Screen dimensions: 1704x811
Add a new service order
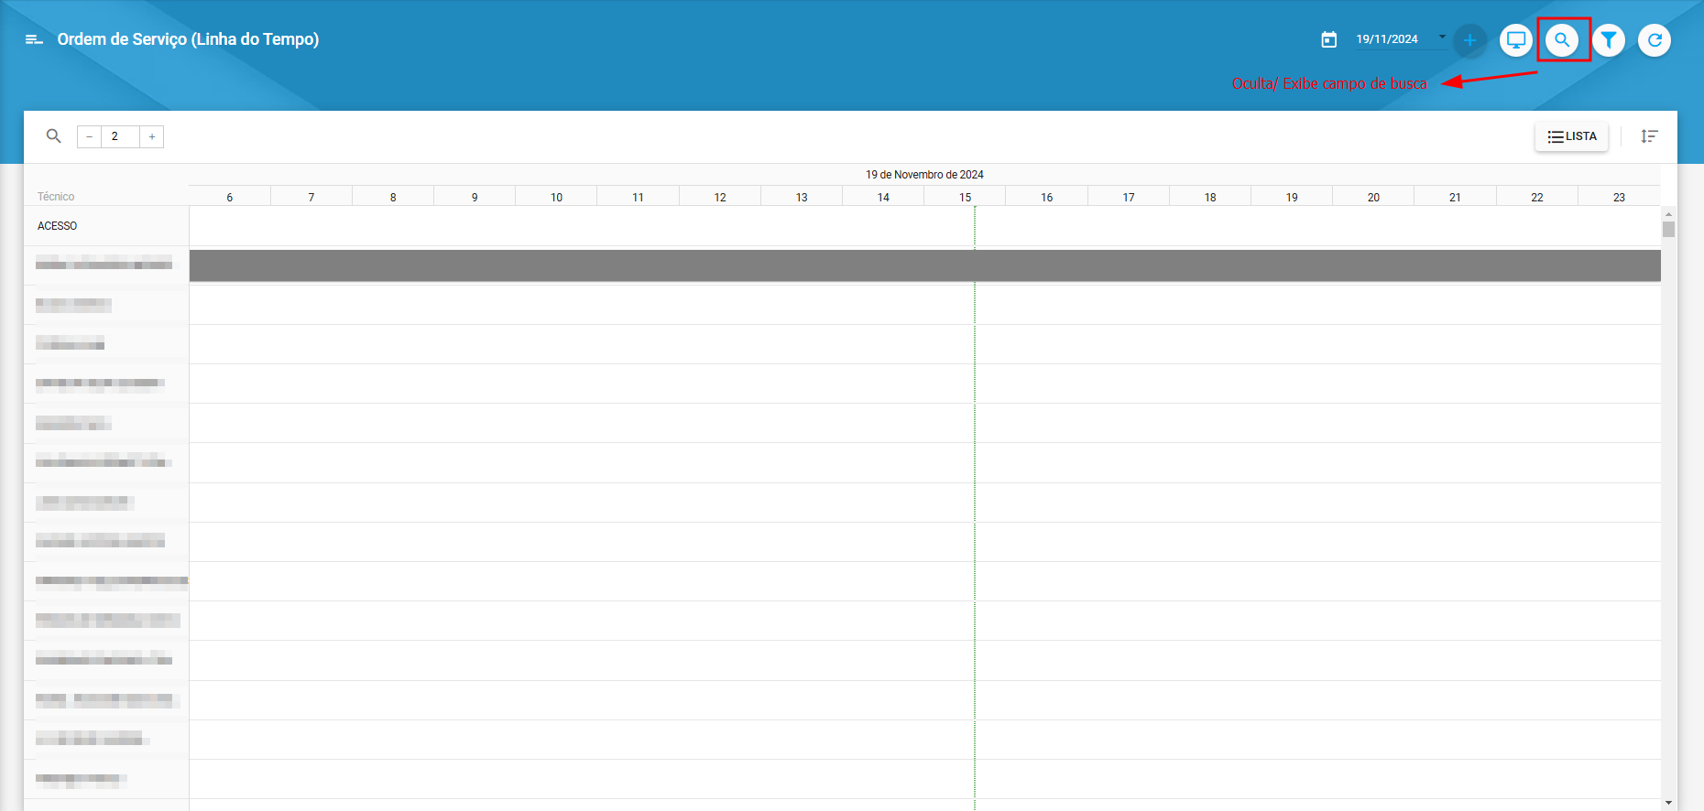(x=1469, y=40)
